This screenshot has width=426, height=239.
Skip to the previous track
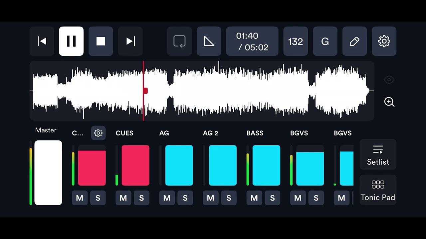point(42,41)
